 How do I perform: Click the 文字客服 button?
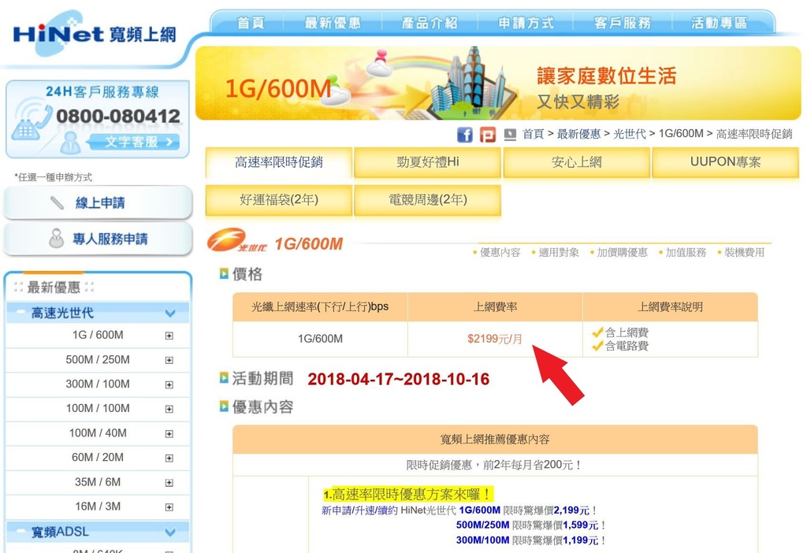135,142
